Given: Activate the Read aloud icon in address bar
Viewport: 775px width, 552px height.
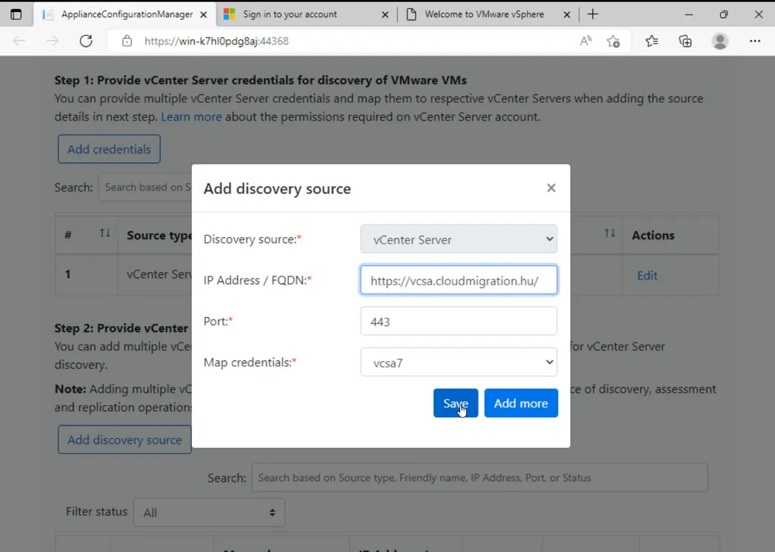Looking at the screenshot, I should pos(586,41).
